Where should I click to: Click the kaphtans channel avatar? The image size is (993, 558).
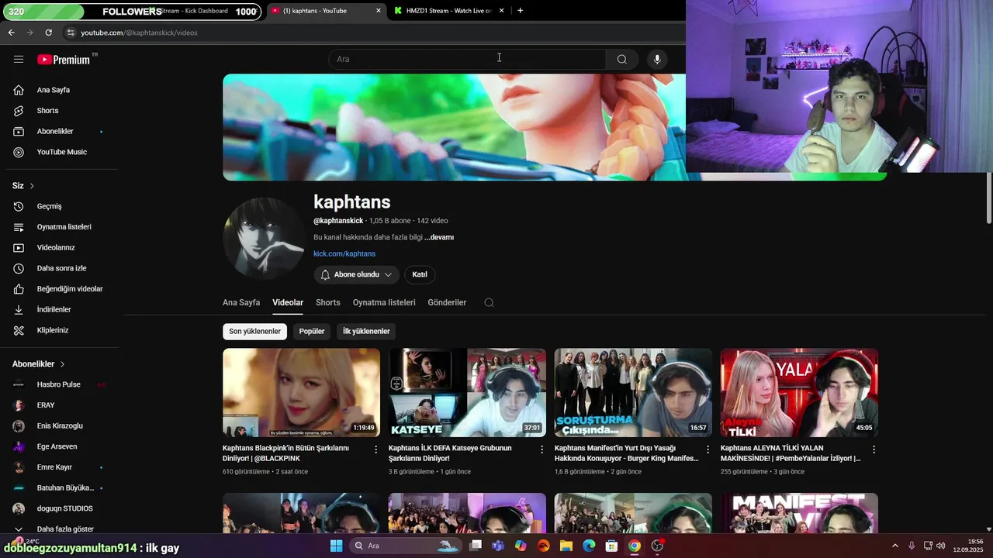[263, 238]
